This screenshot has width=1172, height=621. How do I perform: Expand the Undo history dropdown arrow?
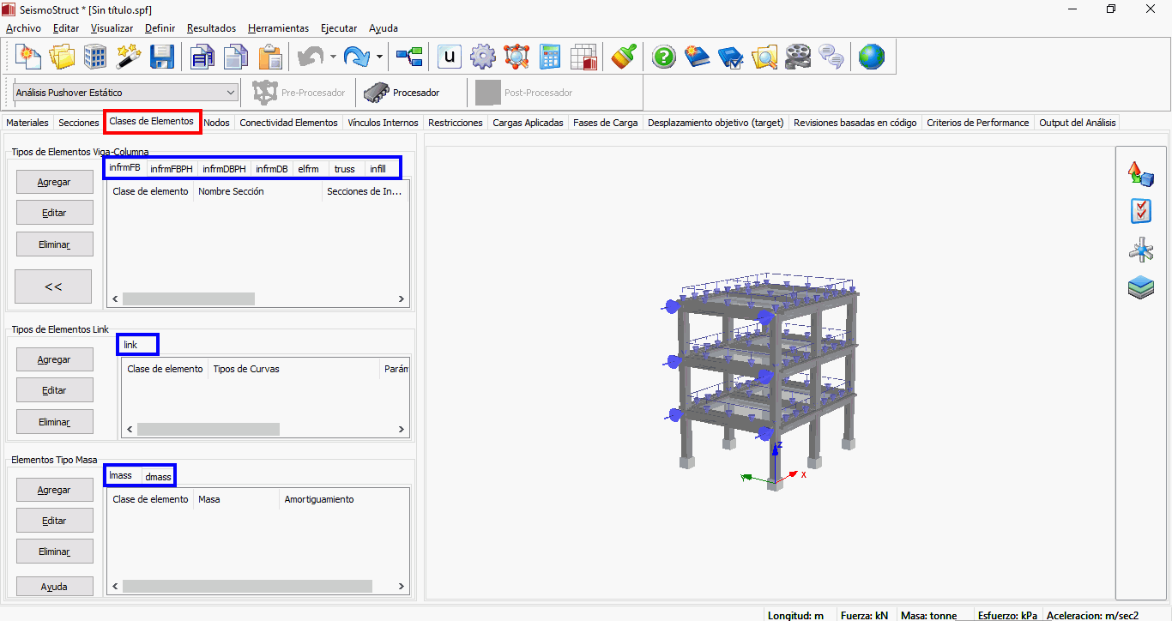[x=333, y=57]
